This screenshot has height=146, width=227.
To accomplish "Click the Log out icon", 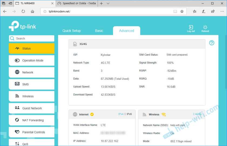I will (x=191, y=28).
